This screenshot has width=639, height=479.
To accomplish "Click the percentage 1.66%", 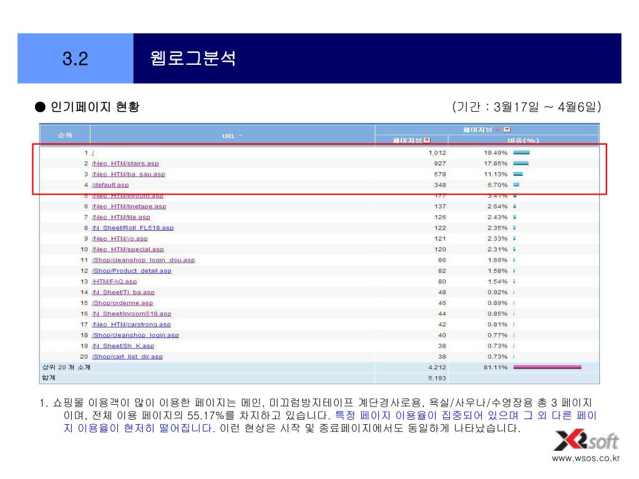I will click(497, 260).
